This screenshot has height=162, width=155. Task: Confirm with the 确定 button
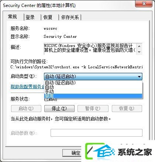coord(72,153)
